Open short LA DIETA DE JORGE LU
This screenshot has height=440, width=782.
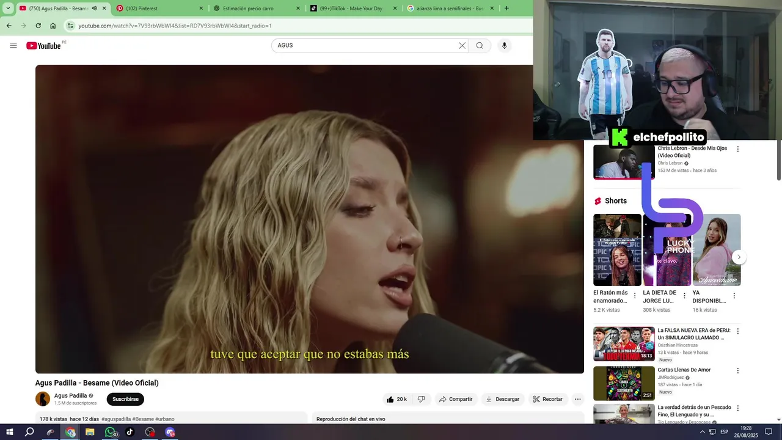point(667,249)
